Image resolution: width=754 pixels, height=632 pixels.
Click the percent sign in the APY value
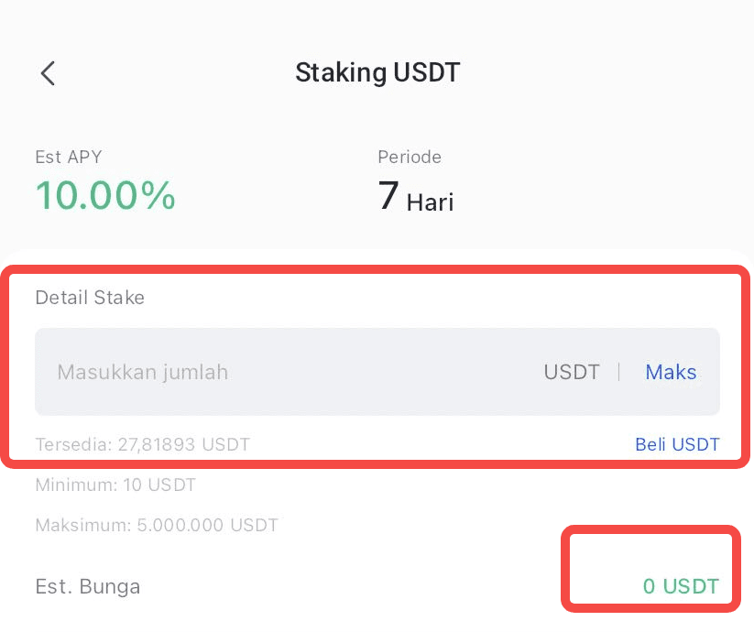158,195
